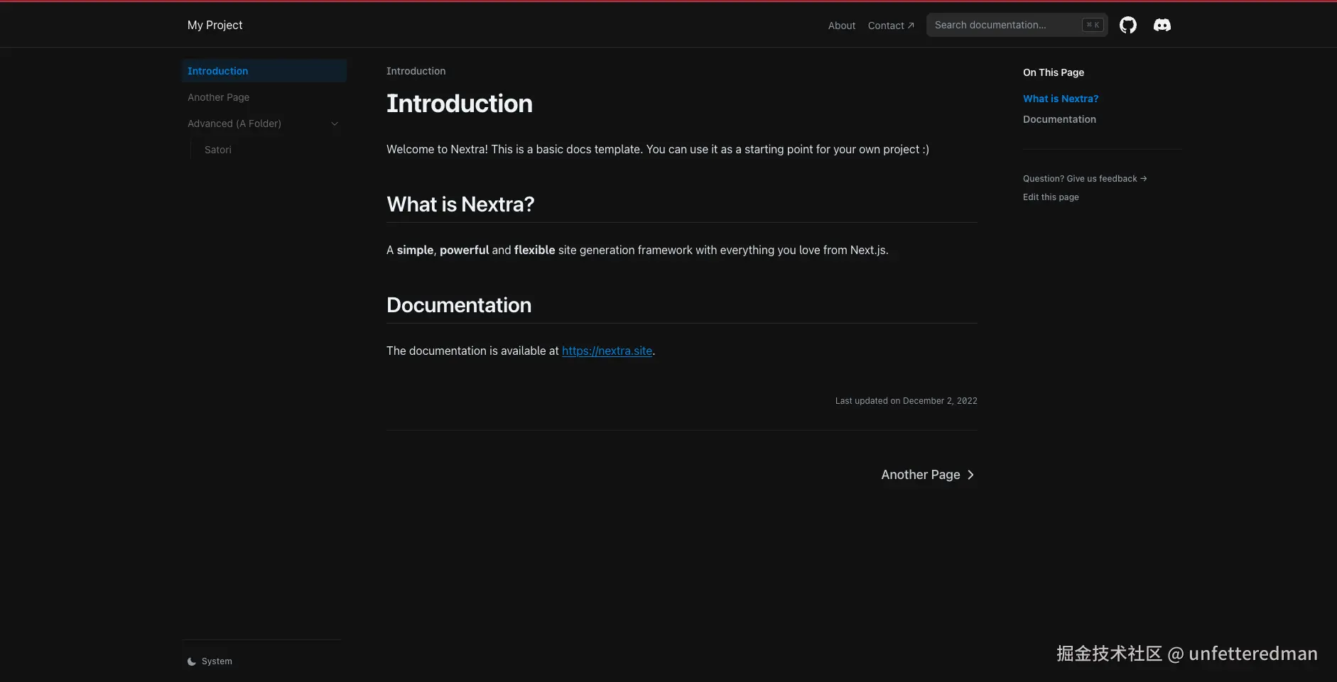The width and height of the screenshot is (1337, 682).
Task: Click the Last updated on December 2, 2022 text
Action: [906, 401]
